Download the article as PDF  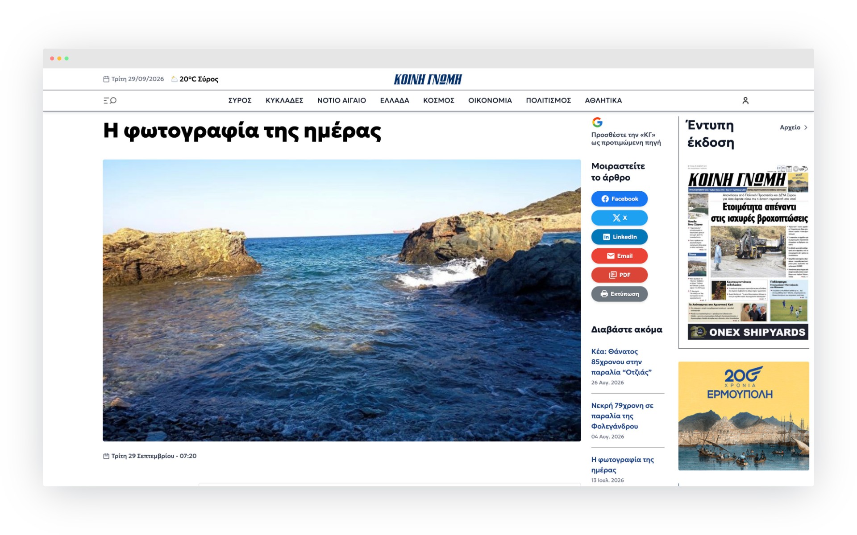tap(619, 275)
